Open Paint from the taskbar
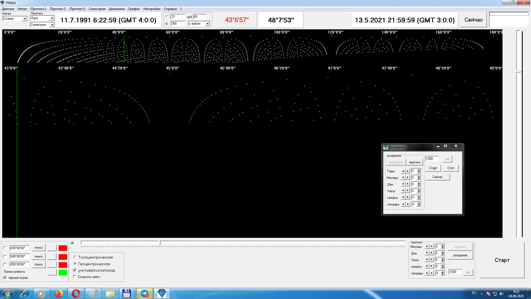 93,294
